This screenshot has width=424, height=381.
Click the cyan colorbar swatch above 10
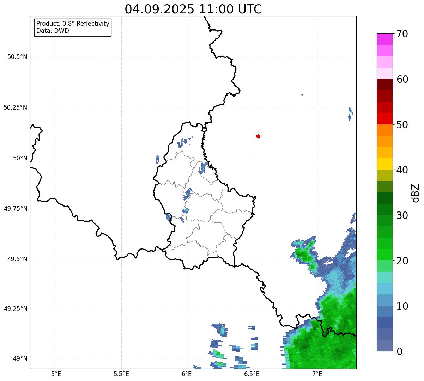pyautogui.click(x=384, y=289)
